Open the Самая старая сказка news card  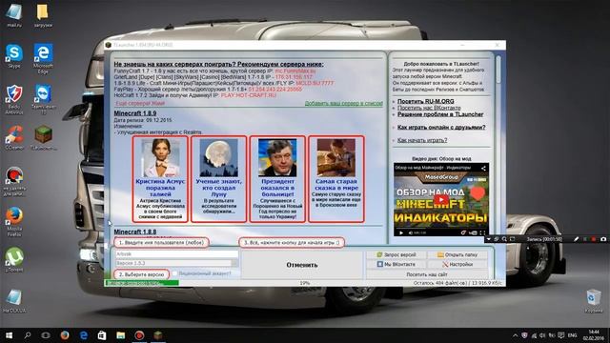click(336, 179)
